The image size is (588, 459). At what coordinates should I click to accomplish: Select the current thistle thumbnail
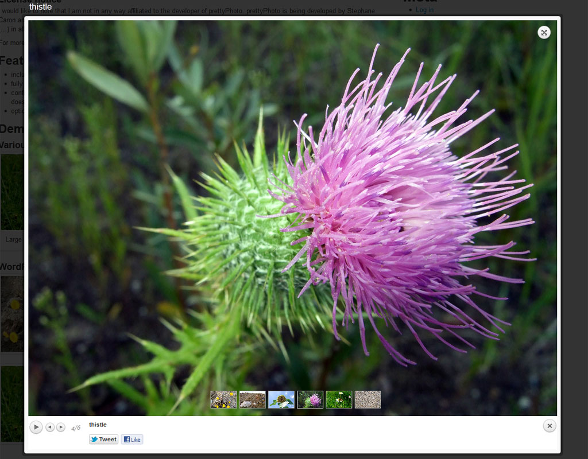pyautogui.click(x=310, y=399)
